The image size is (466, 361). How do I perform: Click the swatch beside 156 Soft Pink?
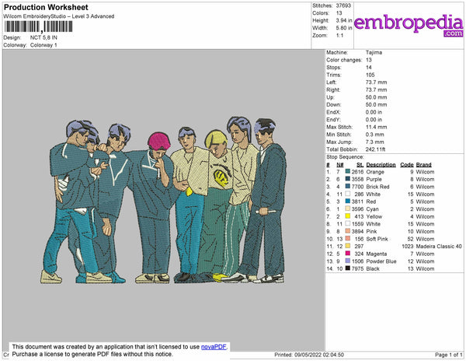(x=348, y=239)
